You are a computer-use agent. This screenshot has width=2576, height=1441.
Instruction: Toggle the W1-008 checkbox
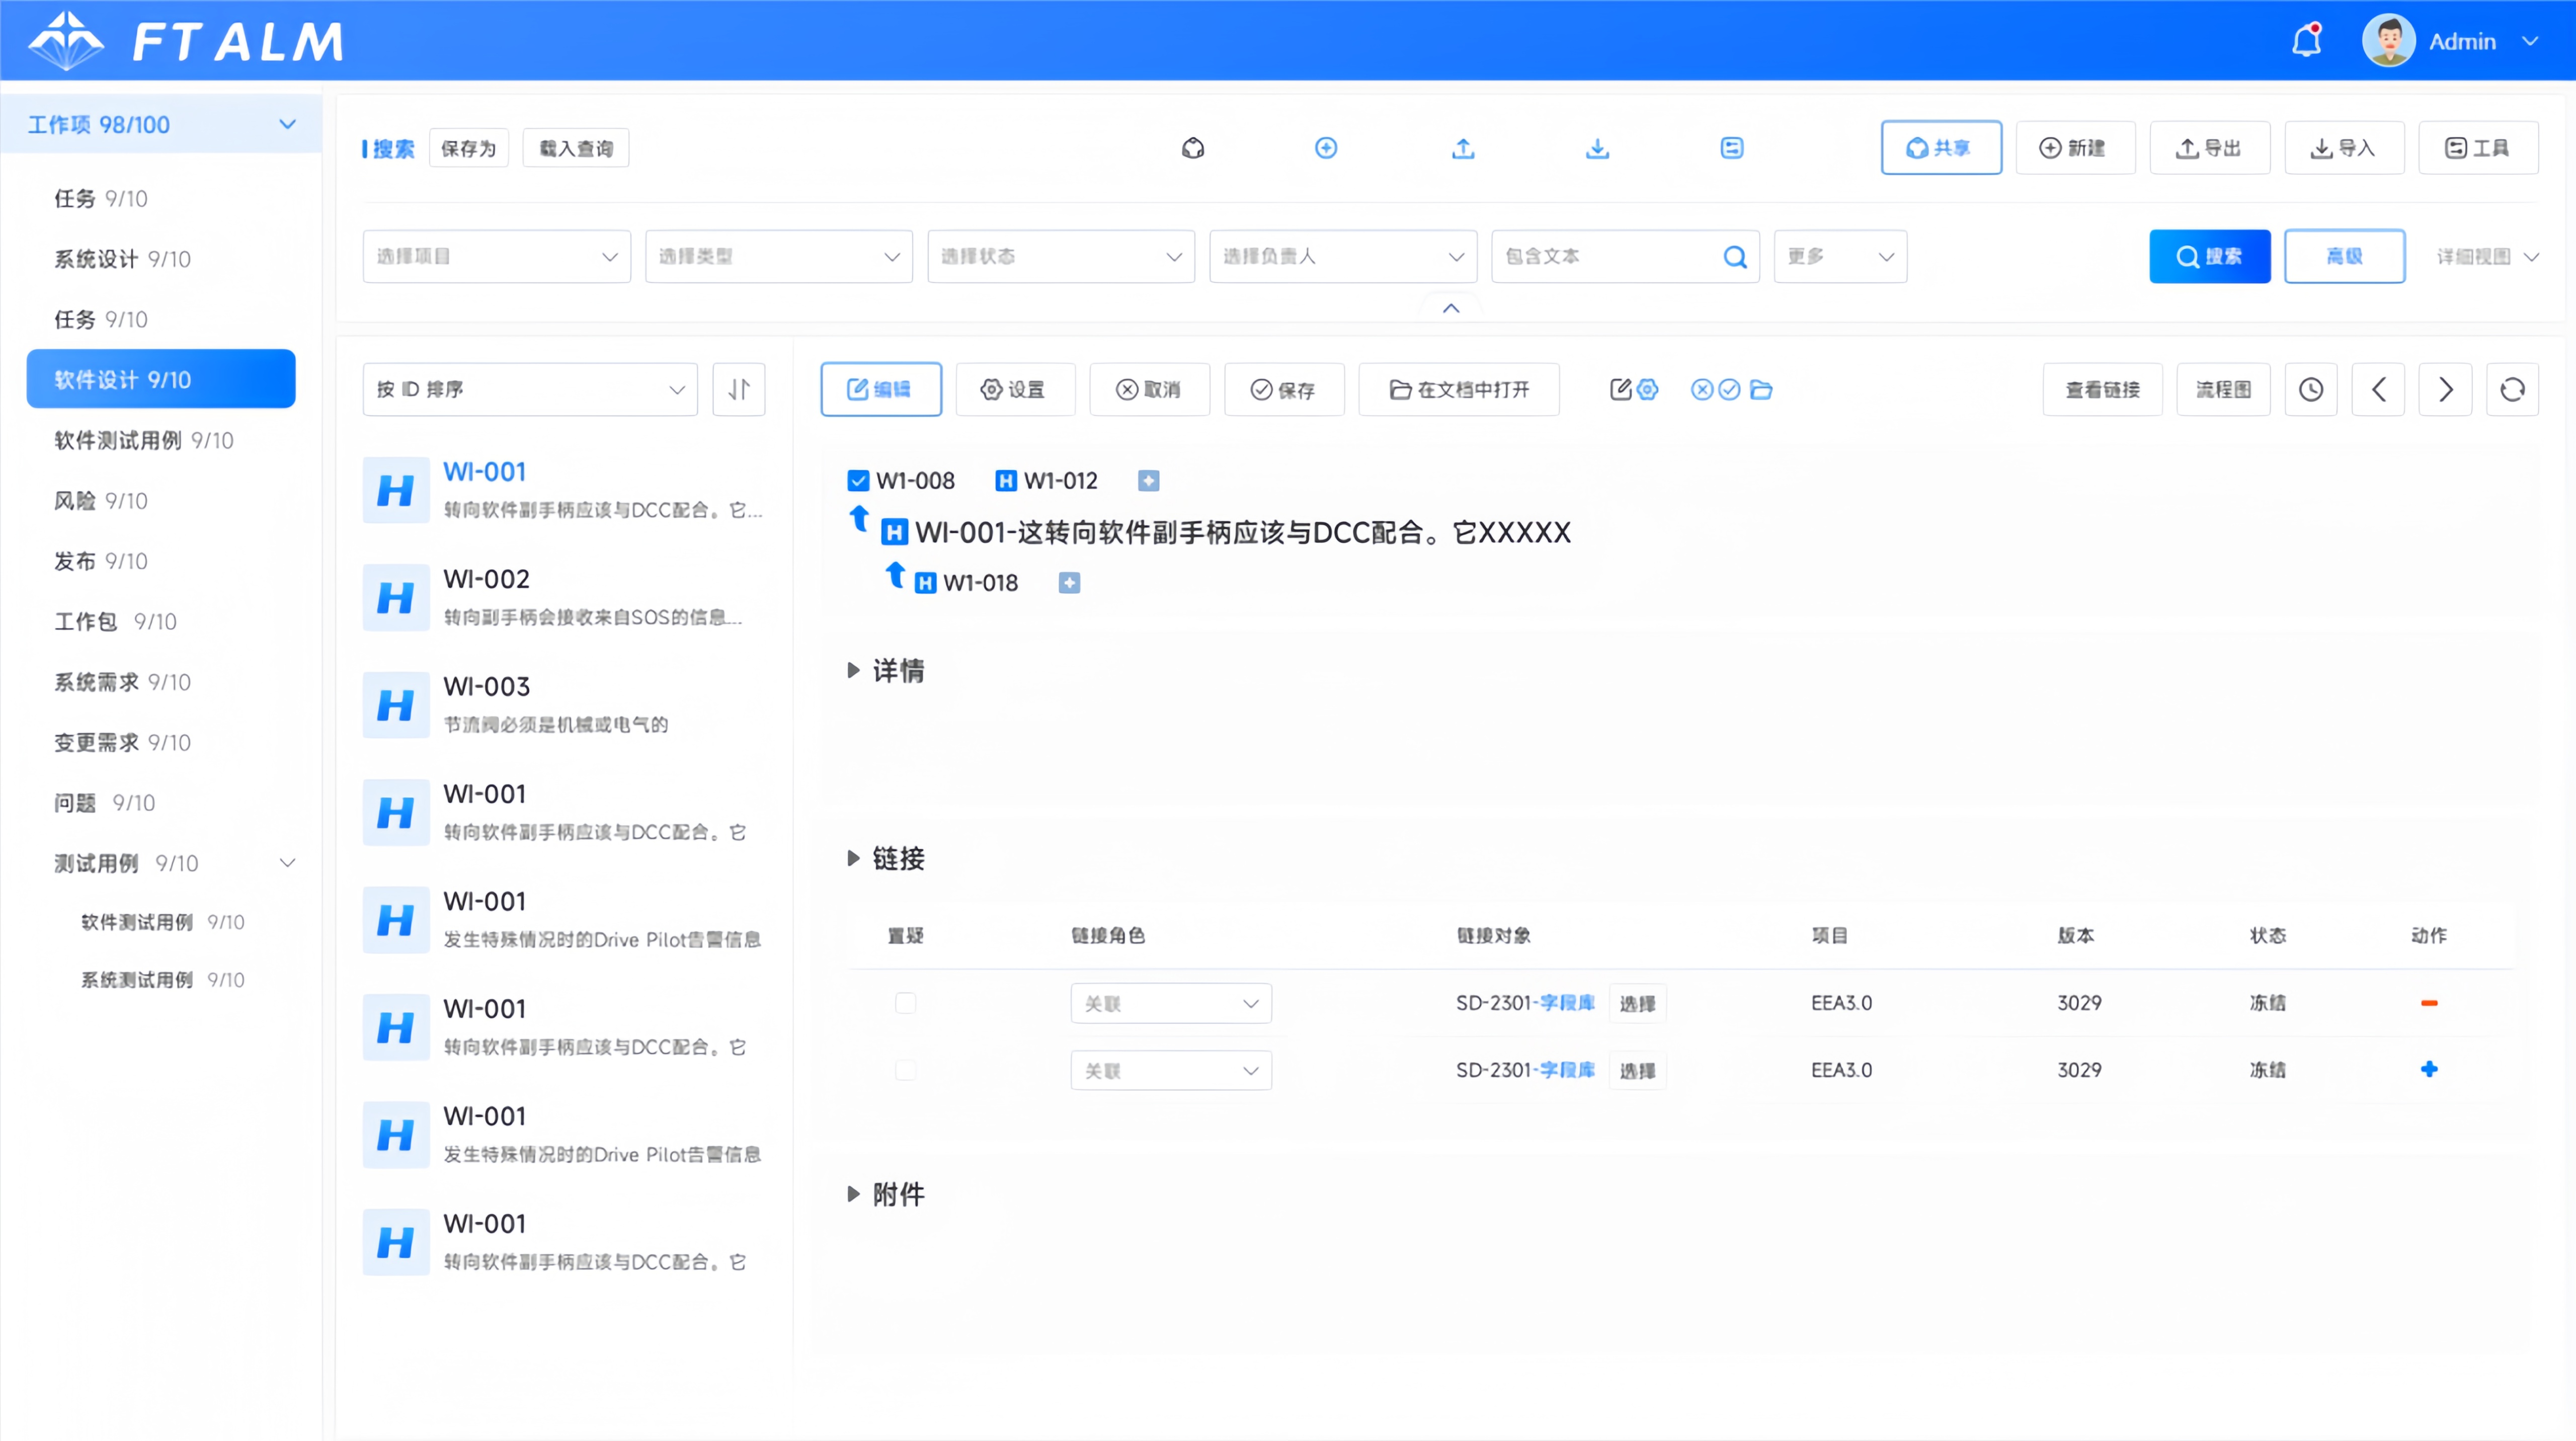[x=858, y=481]
